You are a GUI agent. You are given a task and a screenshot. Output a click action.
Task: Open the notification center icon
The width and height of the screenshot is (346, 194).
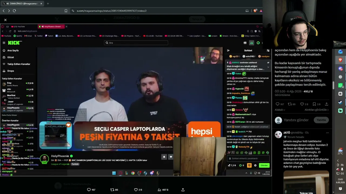click(340, 189)
